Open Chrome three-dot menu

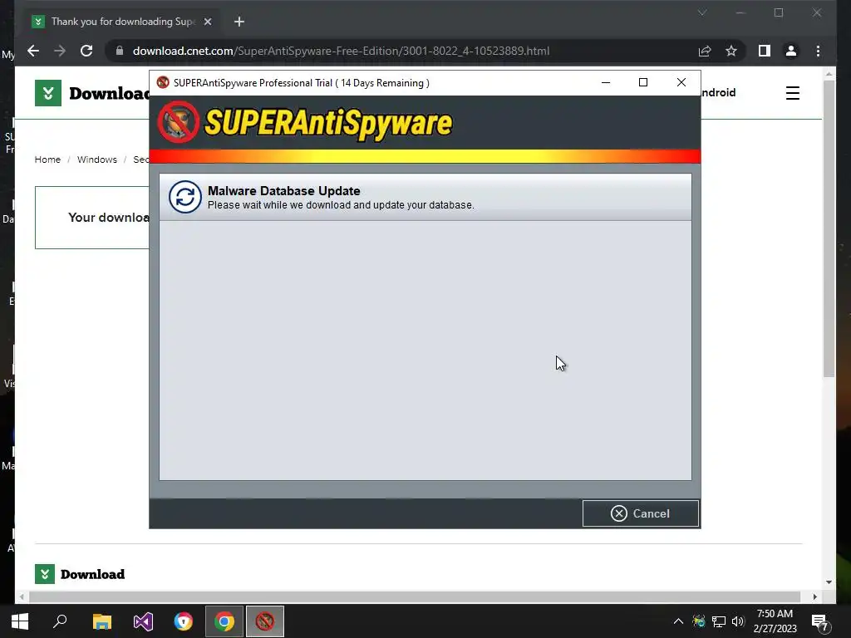coord(818,51)
